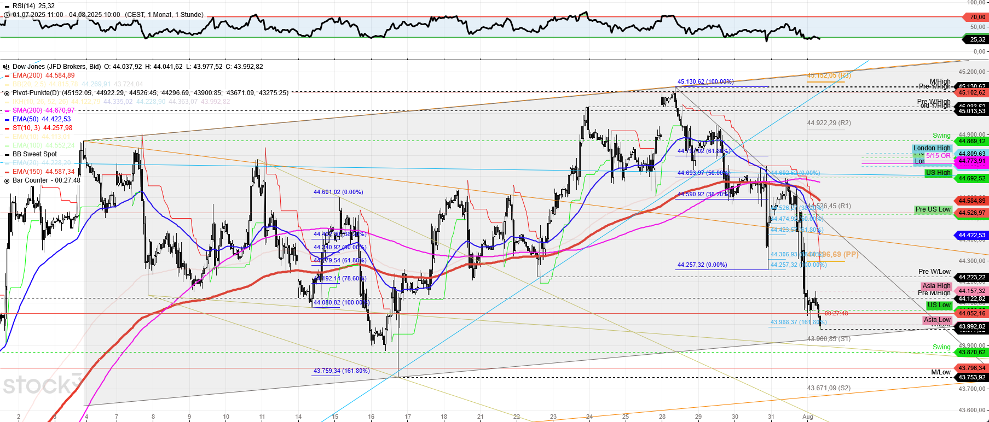Viewport: 989px width, 422px height.
Task: Click the Bar Counter circle icon
Action: (7, 180)
